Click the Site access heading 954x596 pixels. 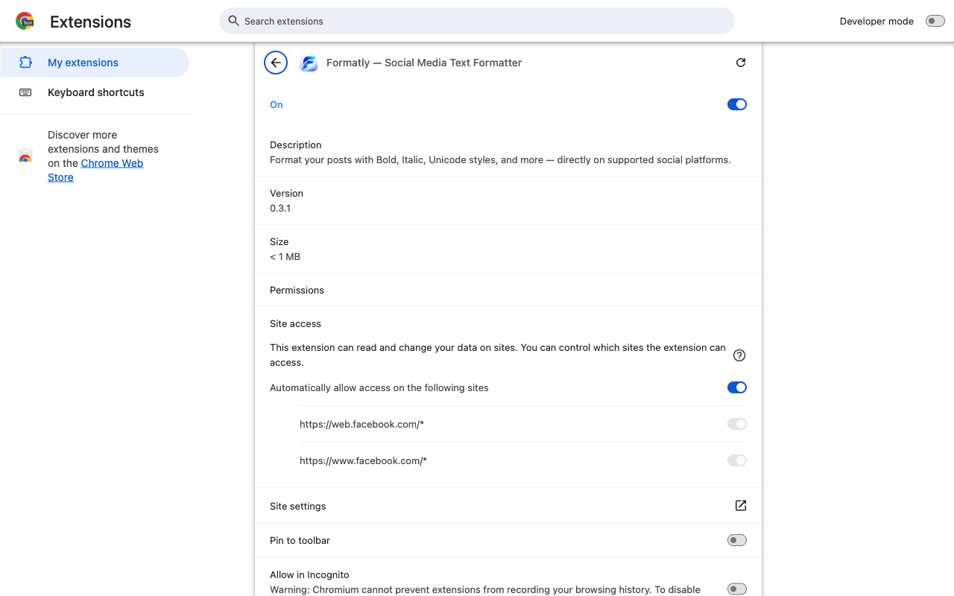[295, 323]
